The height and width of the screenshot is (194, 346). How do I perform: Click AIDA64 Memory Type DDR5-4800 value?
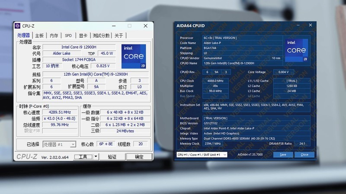256,138
